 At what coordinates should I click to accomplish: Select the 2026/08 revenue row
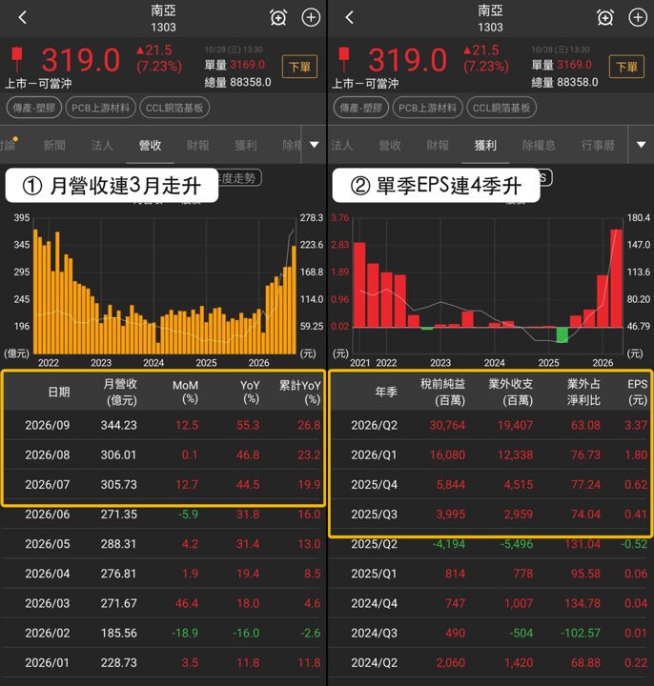coord(163,454)
